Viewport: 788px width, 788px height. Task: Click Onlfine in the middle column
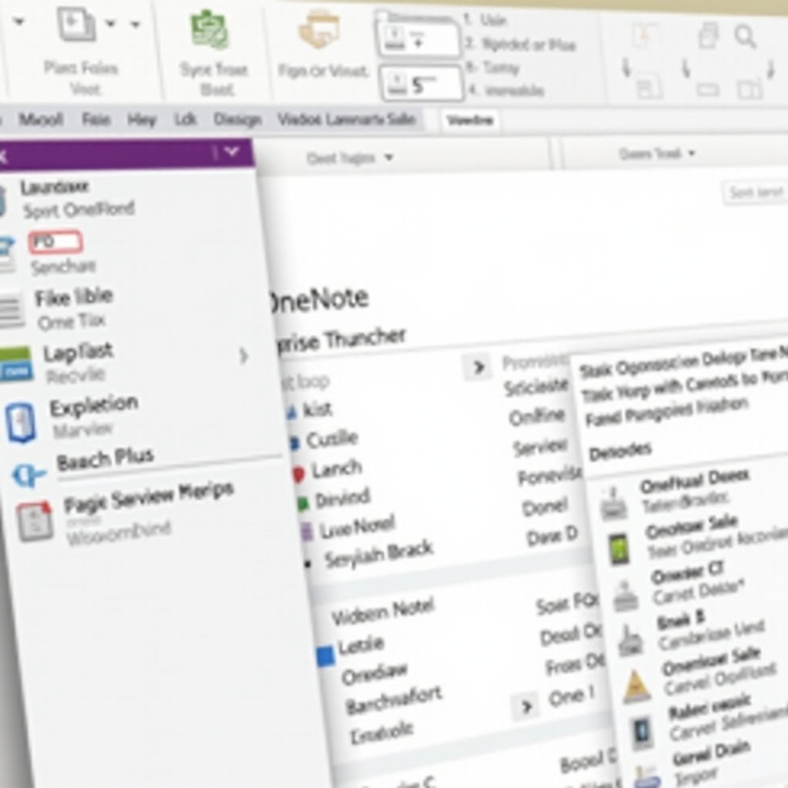click(x=536, y=416)
